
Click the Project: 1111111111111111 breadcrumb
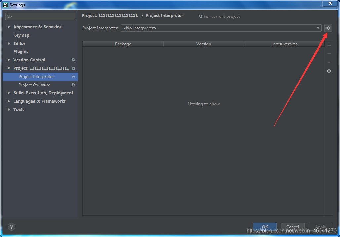109,16
